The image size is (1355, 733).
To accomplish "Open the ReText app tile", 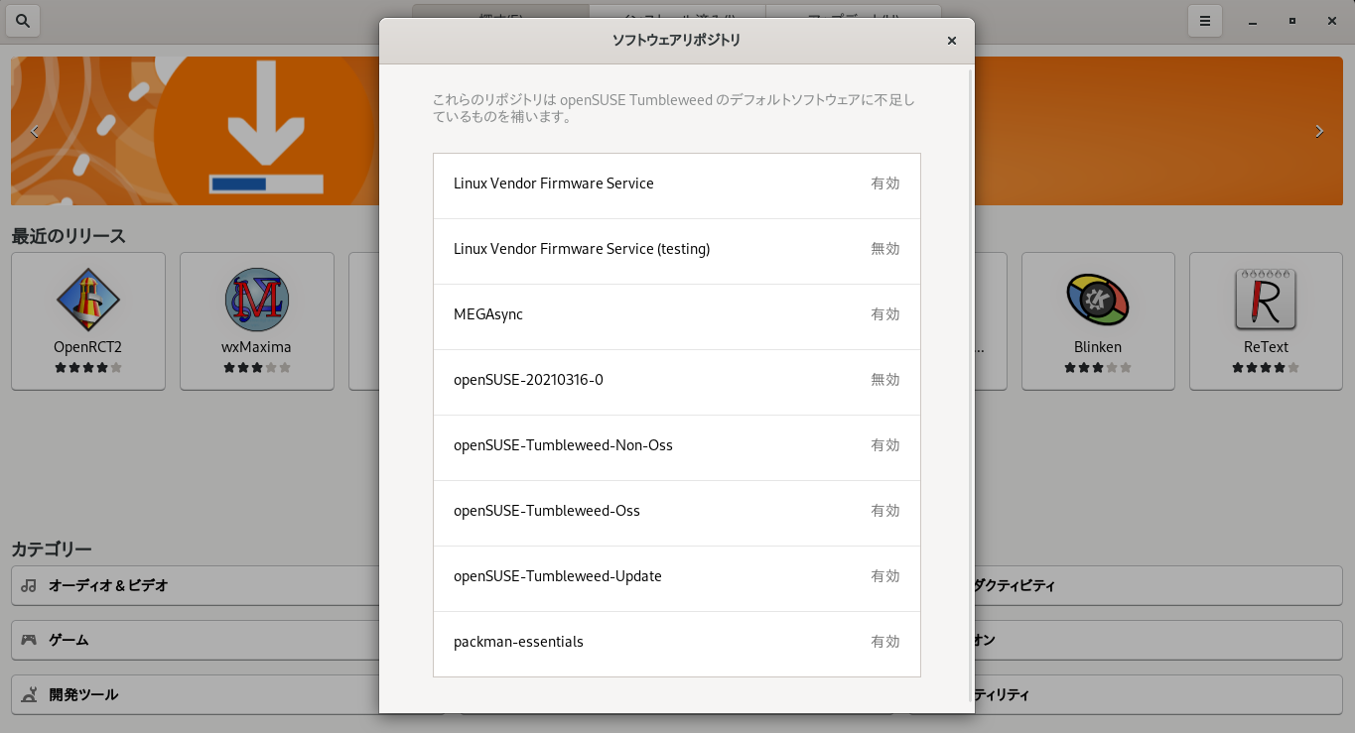I will (x=1266, y=320).
